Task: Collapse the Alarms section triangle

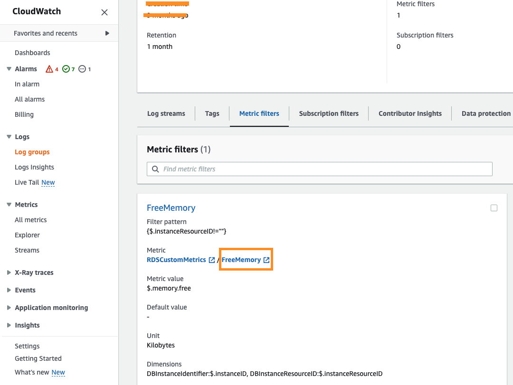Action: [x=9, y=69]
